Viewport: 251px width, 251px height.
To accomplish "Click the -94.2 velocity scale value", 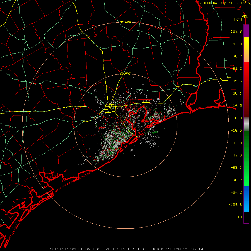I will point(236,192).
